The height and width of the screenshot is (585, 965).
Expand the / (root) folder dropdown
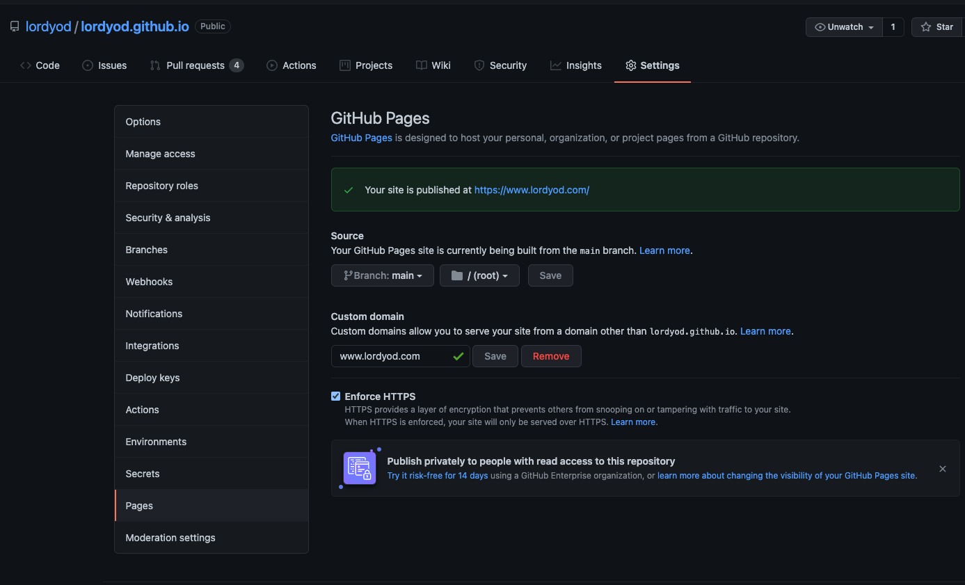(479, 275)
